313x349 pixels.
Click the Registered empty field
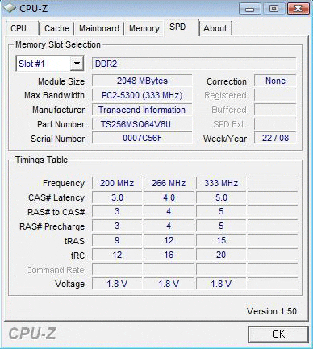coord(275,95)
